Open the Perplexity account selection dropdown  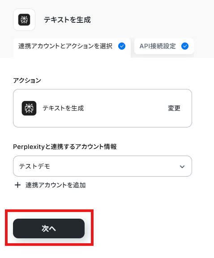coord(103,166)
